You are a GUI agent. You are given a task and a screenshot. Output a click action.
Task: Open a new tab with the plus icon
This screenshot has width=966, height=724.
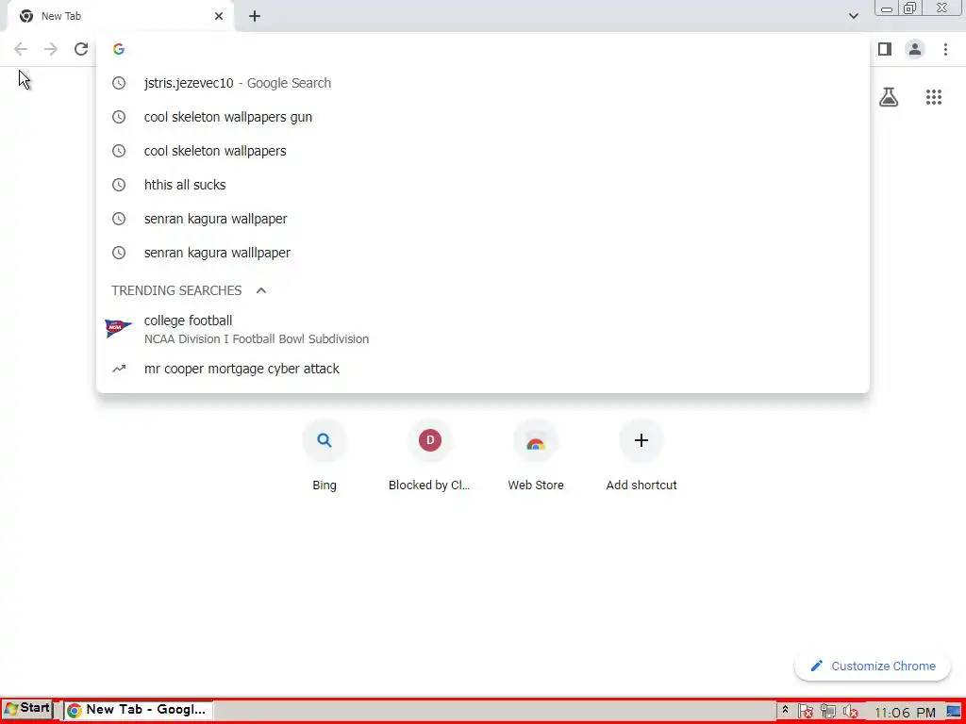[x=255, y=16]
